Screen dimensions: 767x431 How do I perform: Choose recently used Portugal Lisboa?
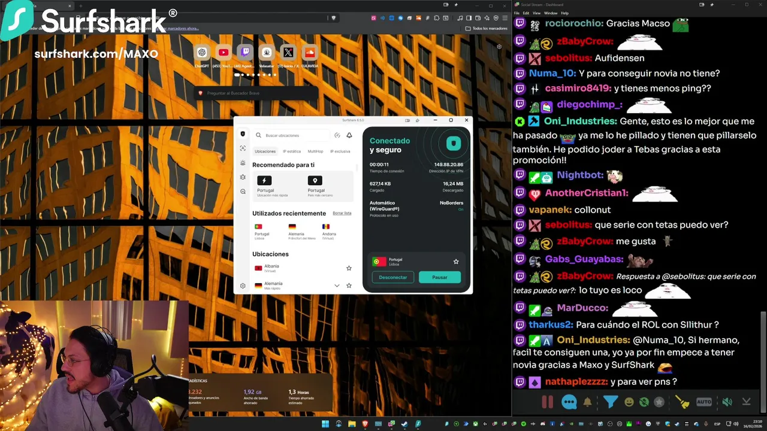click(262, 232)
